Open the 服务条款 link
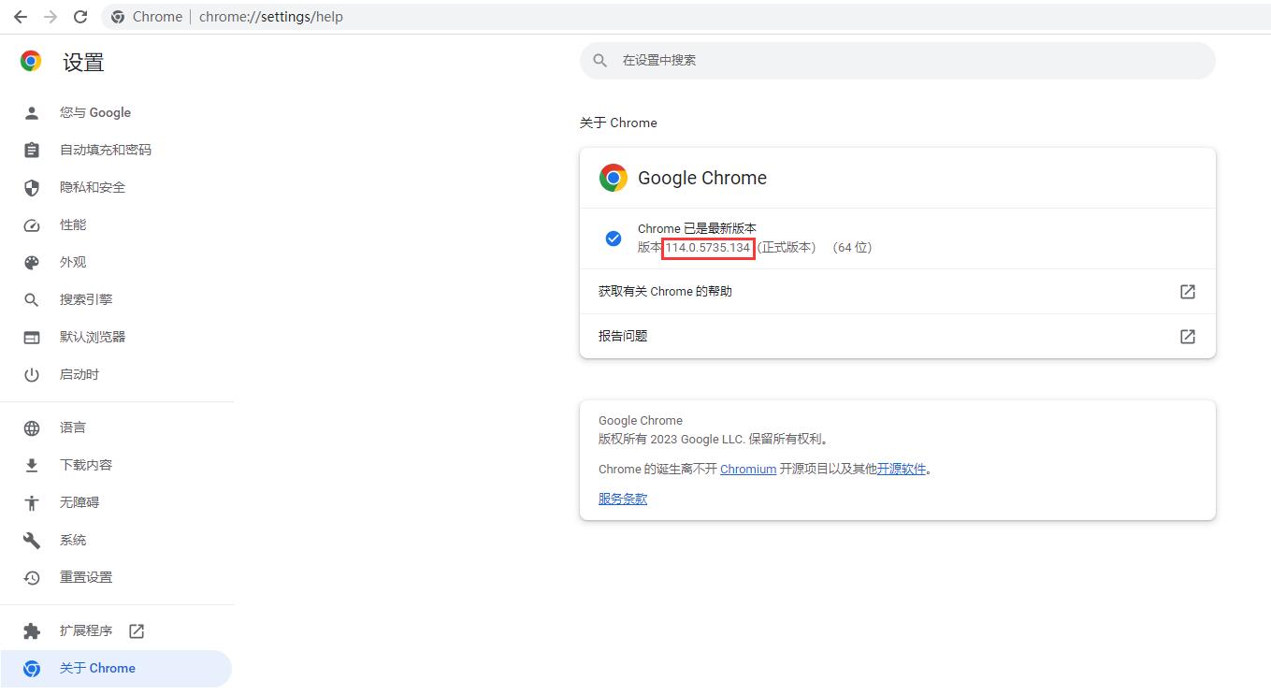 pyautogui.click(x=623, y=499)
